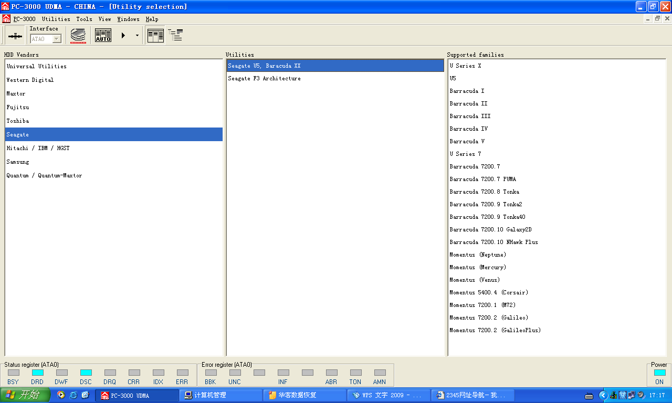Open the Interface ATA0 combo box
The height and width of the screenshot is (403, 672).
pyautogui.click(x=46, y=39)
